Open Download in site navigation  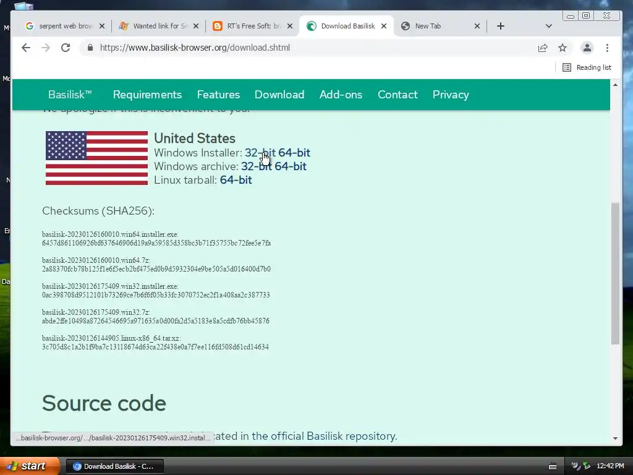(x=279, y=95)
